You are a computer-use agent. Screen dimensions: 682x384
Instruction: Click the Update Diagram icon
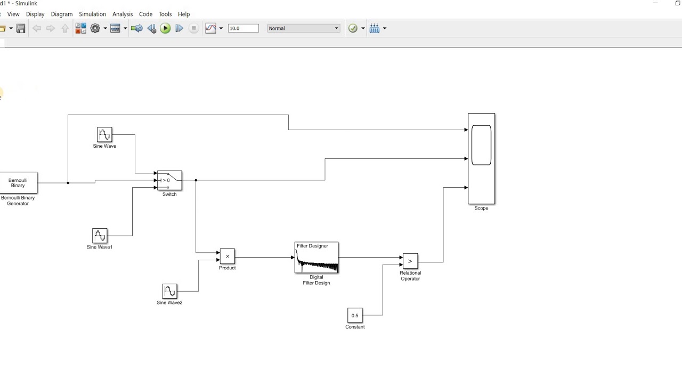pyautogui.click(x=136, y=28)
